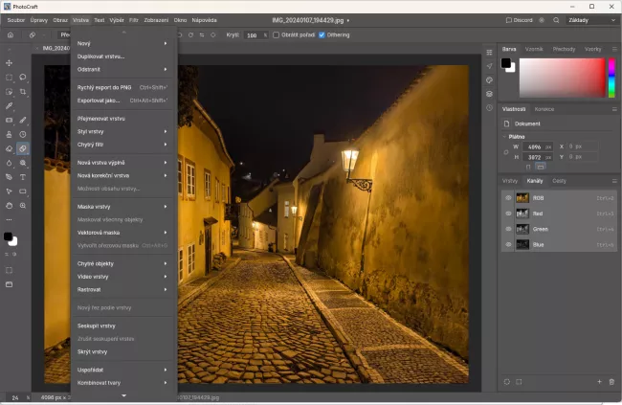Viewport: 622px width, 405px height.
Task: Create new channel with plus icon
Action: tap(599, 382)
